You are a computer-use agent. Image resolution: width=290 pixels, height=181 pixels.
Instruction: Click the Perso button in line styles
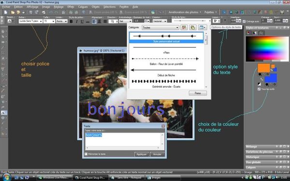198,93
